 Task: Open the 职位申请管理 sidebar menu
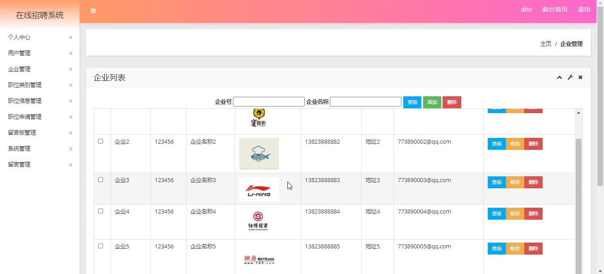pos(40,117)
